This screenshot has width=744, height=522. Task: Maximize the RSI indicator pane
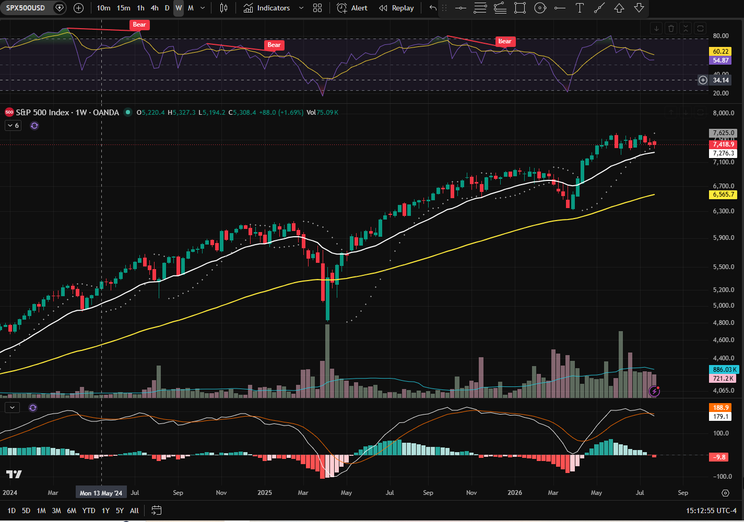click(x=701, y=28)
